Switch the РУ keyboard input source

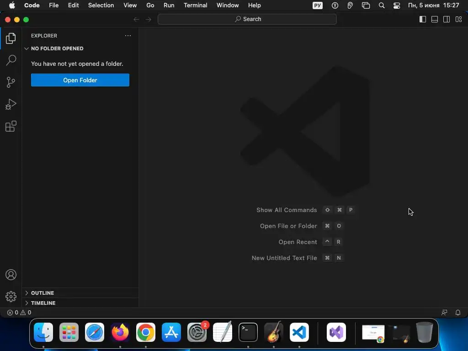coord(317,5)
